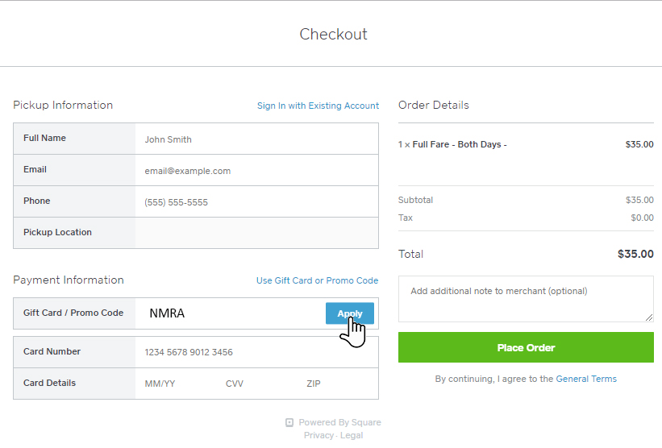Open the Privacy link in footer
This screenshot has height=448, width=662.
click(x=319, y=435)
